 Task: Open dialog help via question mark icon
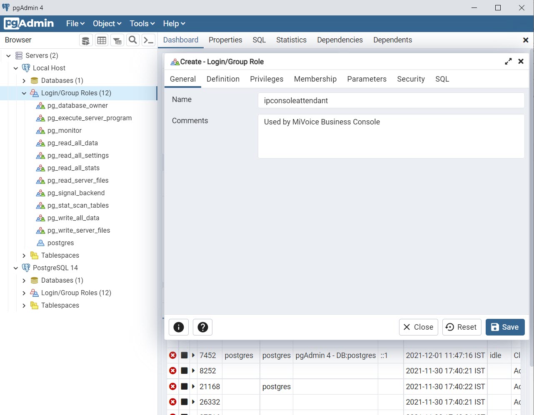pos(203,327)
